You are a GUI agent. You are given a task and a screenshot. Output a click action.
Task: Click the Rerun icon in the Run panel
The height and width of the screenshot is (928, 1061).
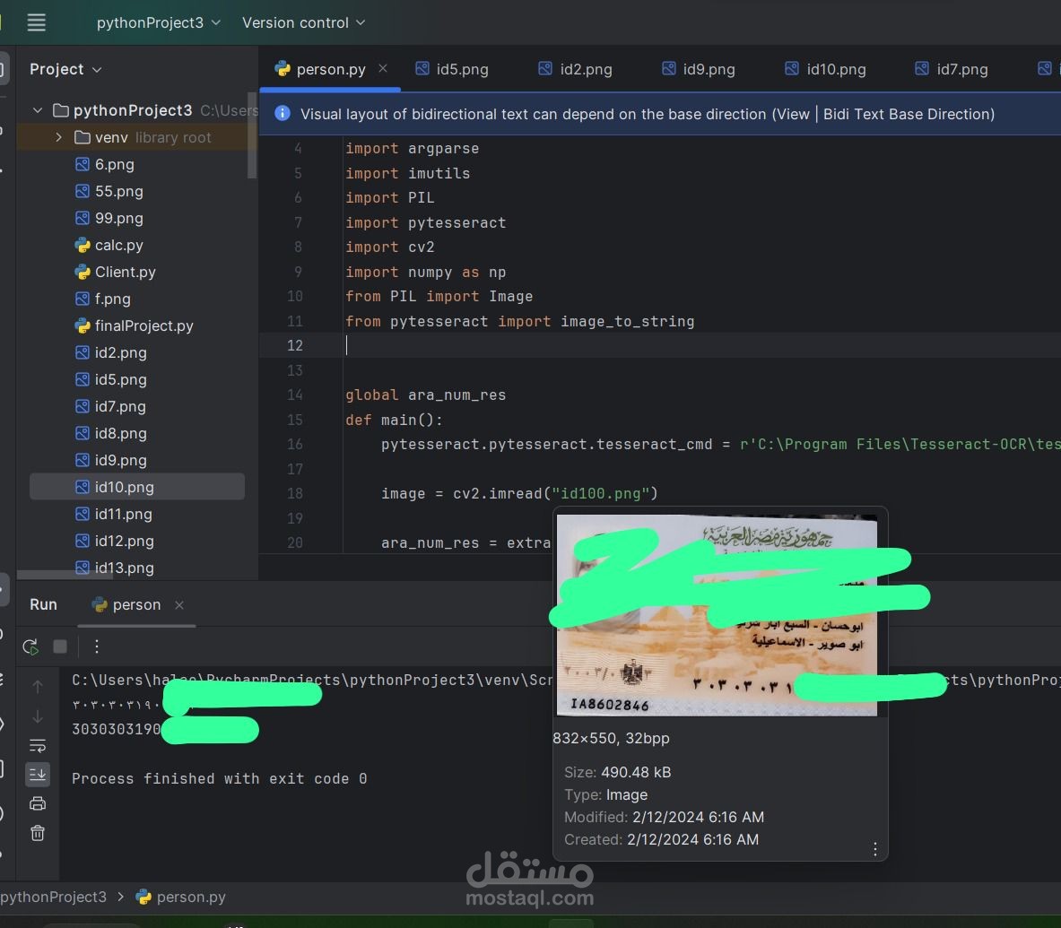tap(30, 646)
